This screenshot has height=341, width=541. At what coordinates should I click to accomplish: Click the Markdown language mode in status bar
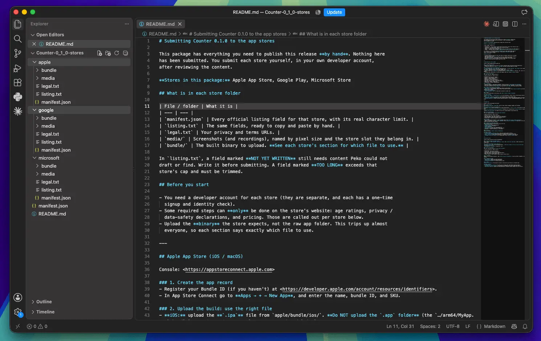494,326
